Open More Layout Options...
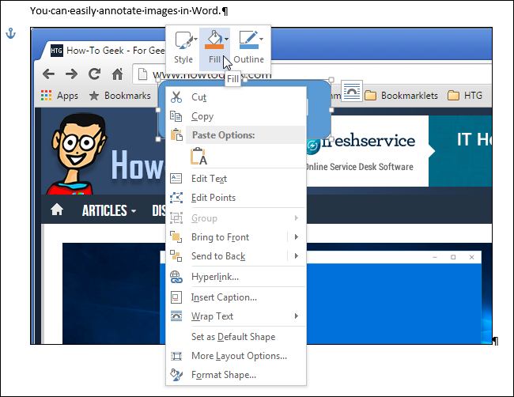Screen dimensions: 514x397 [236, 355]
